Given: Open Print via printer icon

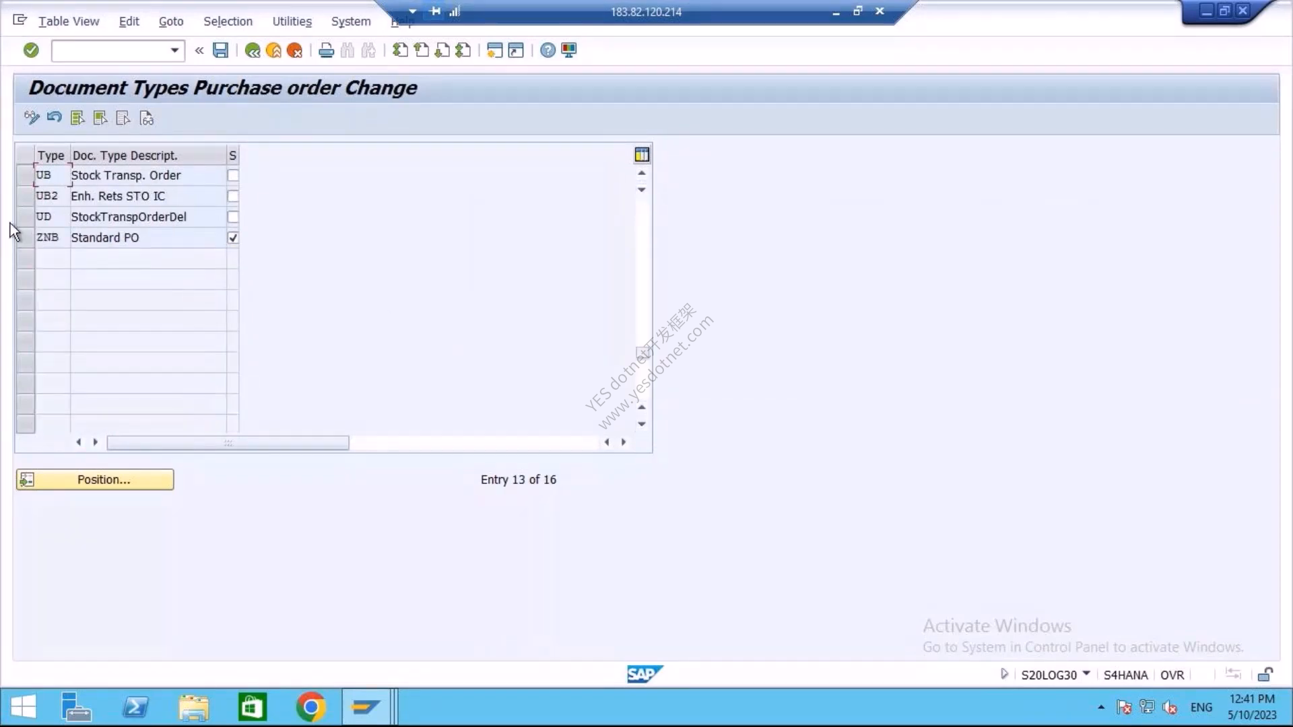Looking at the screenshot, I should click(326, 50).
